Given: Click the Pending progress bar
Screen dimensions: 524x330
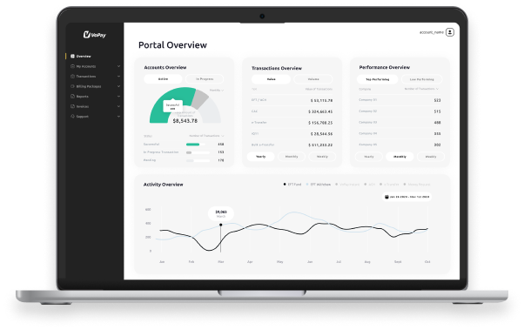Looking at the screenshot, I should [198, 160].
